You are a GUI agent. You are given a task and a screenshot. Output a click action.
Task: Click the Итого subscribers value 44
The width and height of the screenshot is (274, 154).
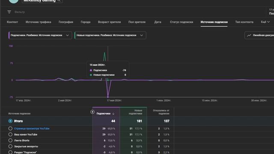(113, 121)
